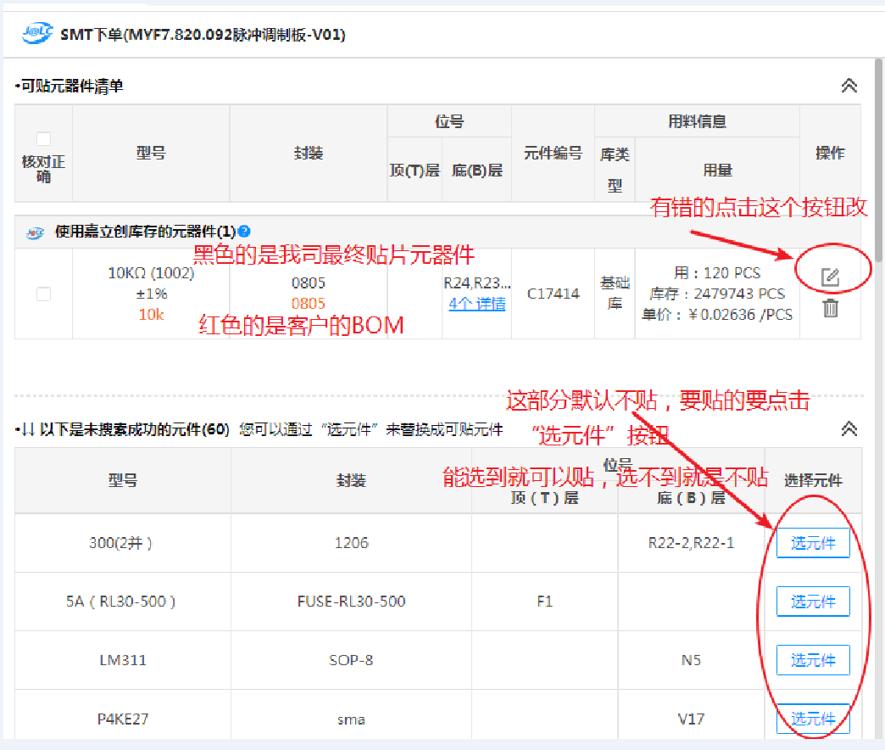885x750 pixels.
Task: Collapse the 可贴元器件清单 section
Action: [x=849, y=86]
